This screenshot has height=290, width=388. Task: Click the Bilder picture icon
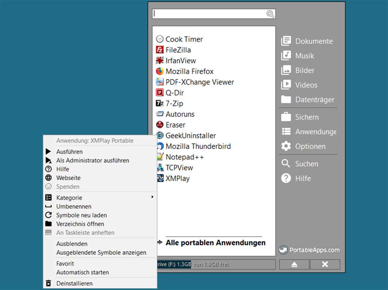click(x=286, y=70)
